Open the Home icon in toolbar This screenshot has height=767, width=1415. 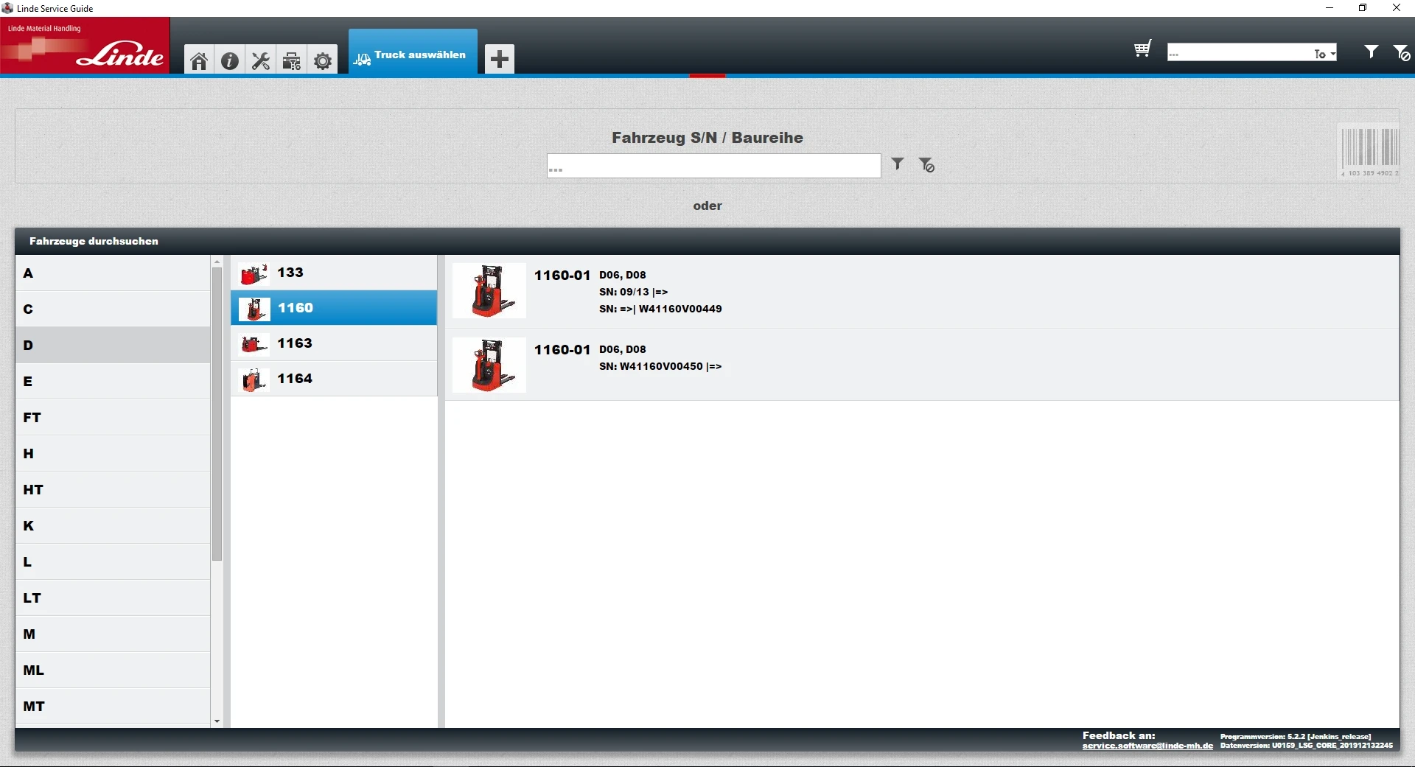[199, 60]
